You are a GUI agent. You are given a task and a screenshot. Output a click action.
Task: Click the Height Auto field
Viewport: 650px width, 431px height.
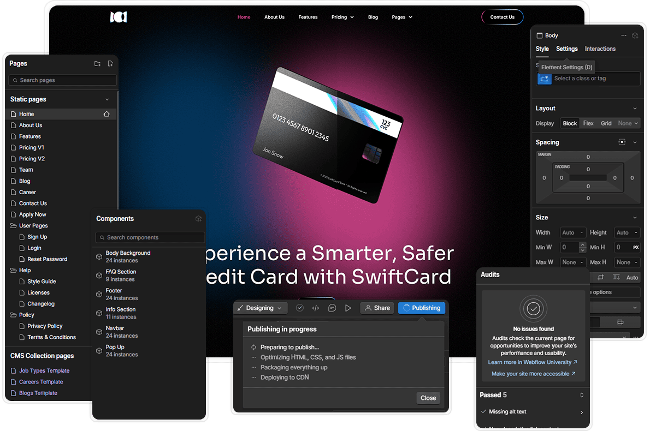point(627,232)
